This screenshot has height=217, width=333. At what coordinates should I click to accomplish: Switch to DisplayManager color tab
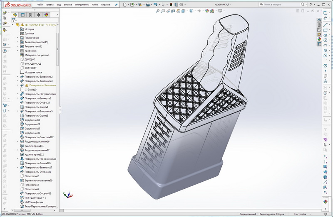(46, 15)
